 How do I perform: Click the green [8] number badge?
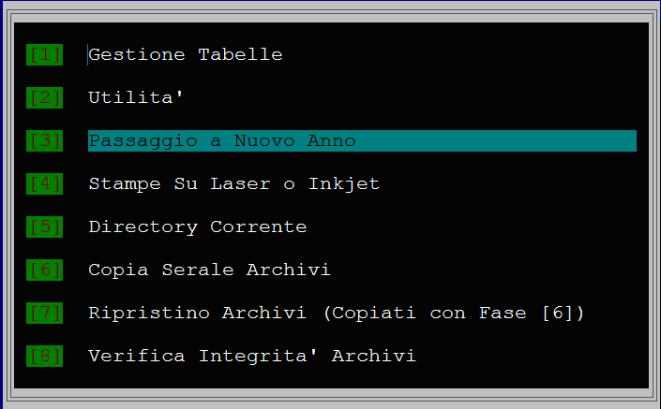coord(44,356)
